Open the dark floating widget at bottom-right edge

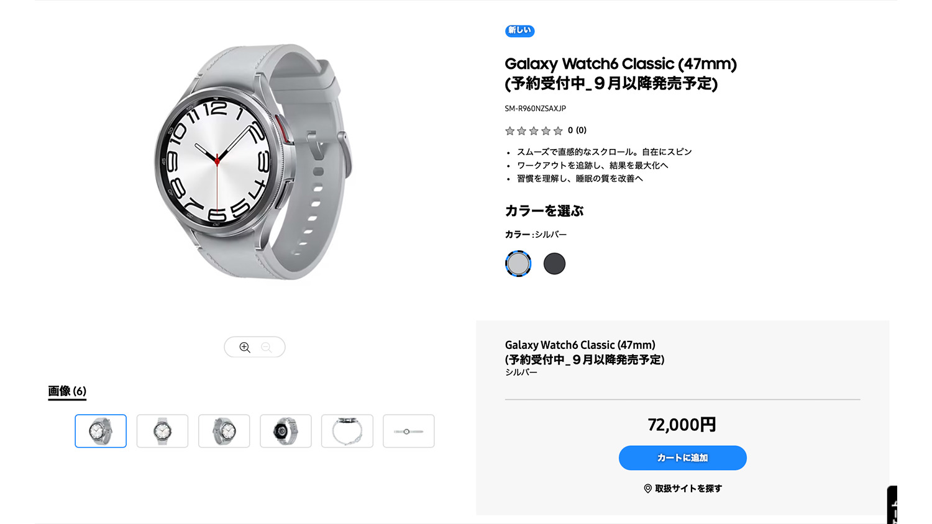tap(892, 505)
